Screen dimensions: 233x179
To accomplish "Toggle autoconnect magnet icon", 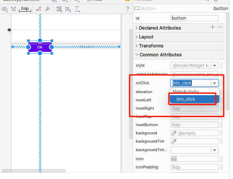I will 13,9.
